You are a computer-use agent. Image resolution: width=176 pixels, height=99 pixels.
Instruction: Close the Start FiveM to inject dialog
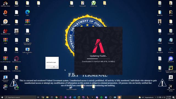[57, 58]
